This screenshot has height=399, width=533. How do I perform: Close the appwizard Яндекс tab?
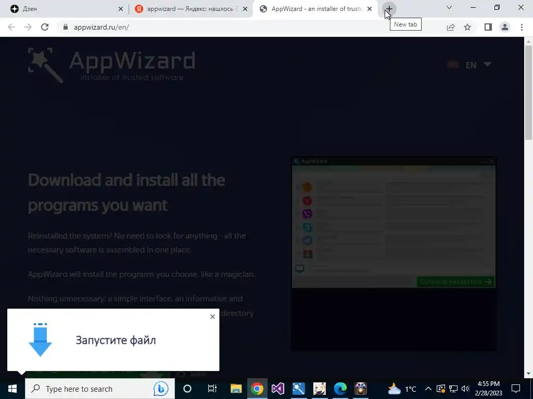[245, 9]
